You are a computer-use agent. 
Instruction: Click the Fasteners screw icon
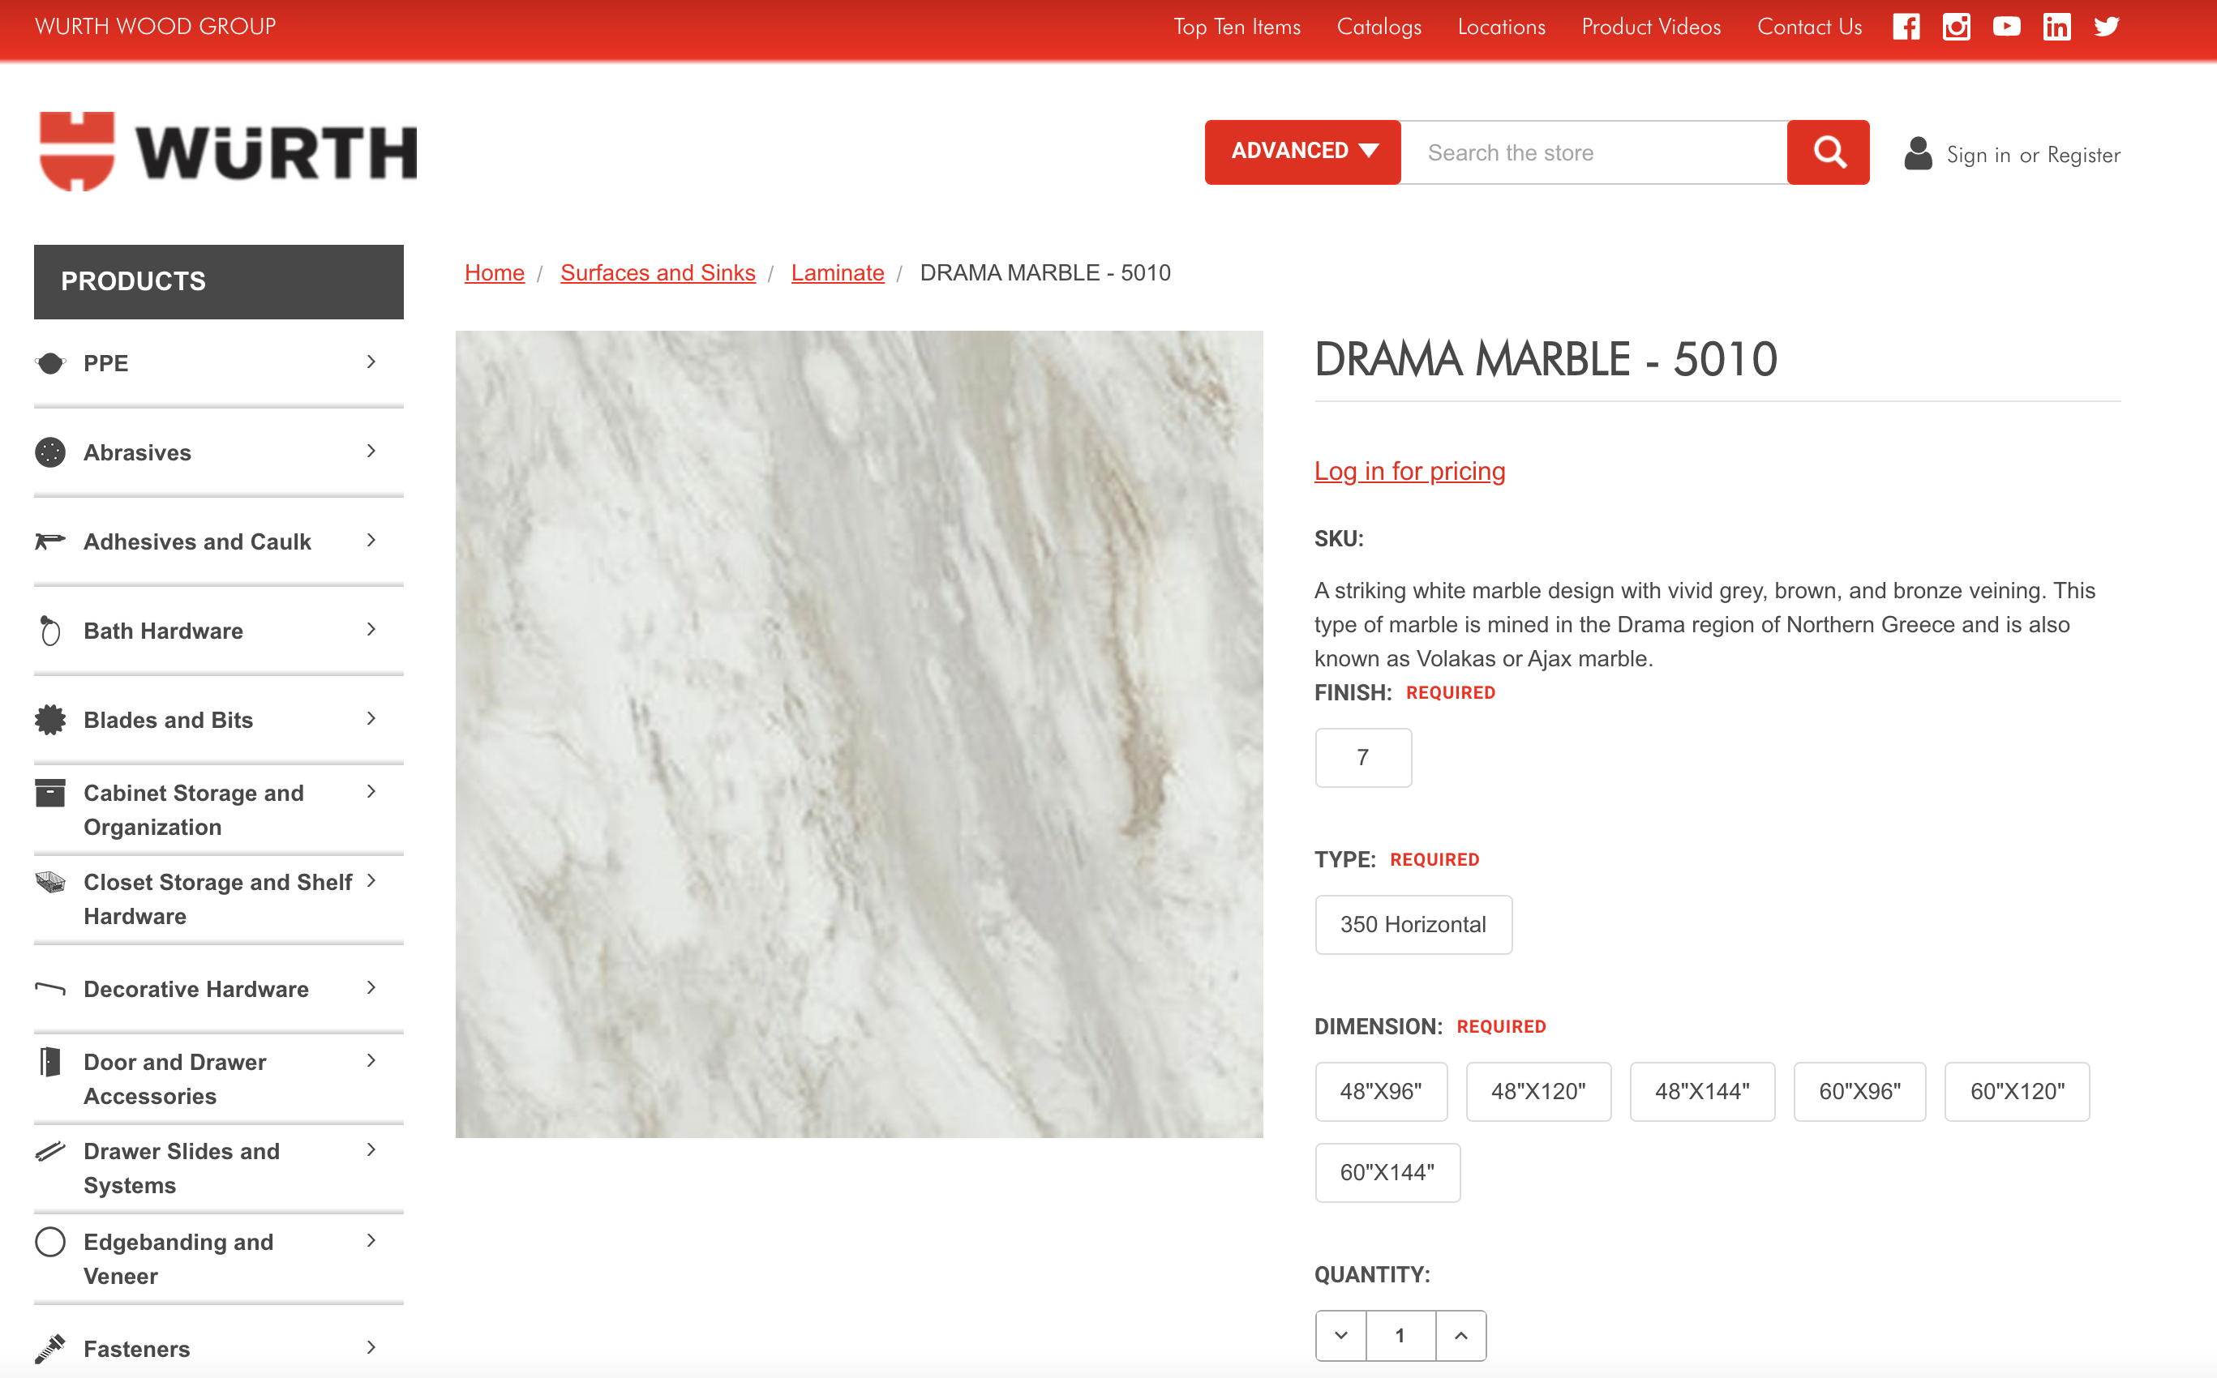[50, 1348]
